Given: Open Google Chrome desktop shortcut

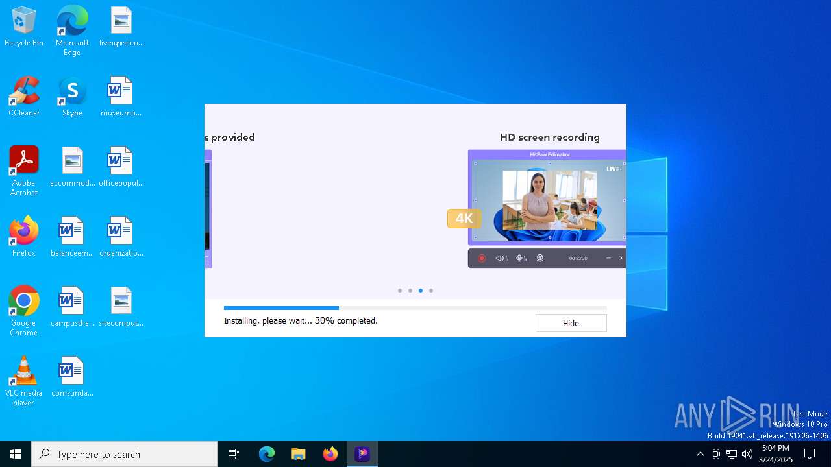Looking at the screenshot, I should 24,311.
